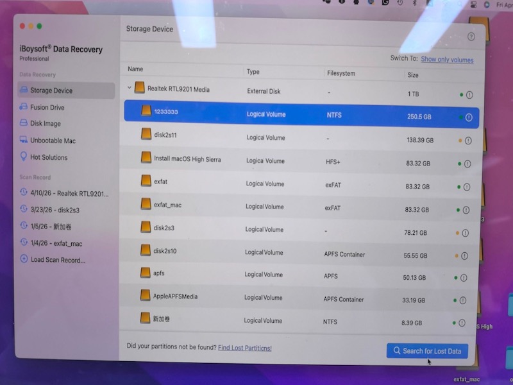
Task: Click the 138.39 GB size value
Action: click(420, 140)
